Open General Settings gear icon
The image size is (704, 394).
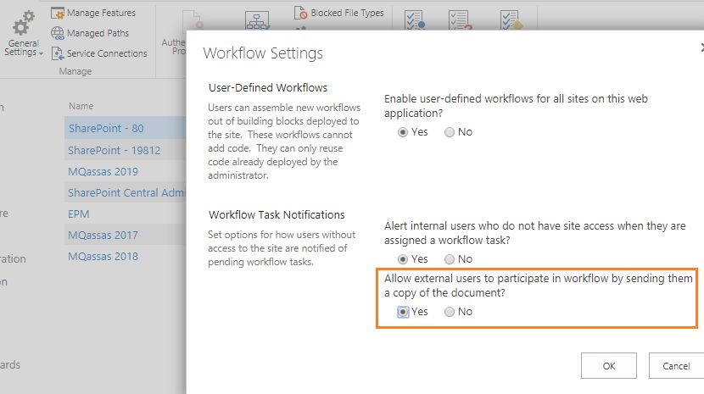point(24,24)
